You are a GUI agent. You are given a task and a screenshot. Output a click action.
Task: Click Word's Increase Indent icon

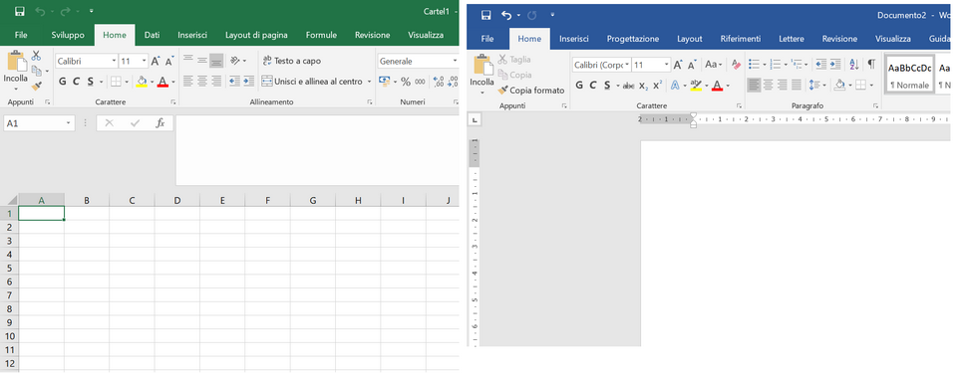(x=835, y=65)
